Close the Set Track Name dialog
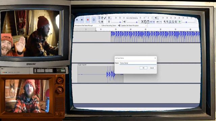The image size is (216, 121). (x=155, y=58)
